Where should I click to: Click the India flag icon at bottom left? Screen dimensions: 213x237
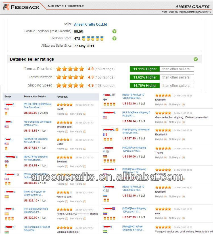click(7, 232)
